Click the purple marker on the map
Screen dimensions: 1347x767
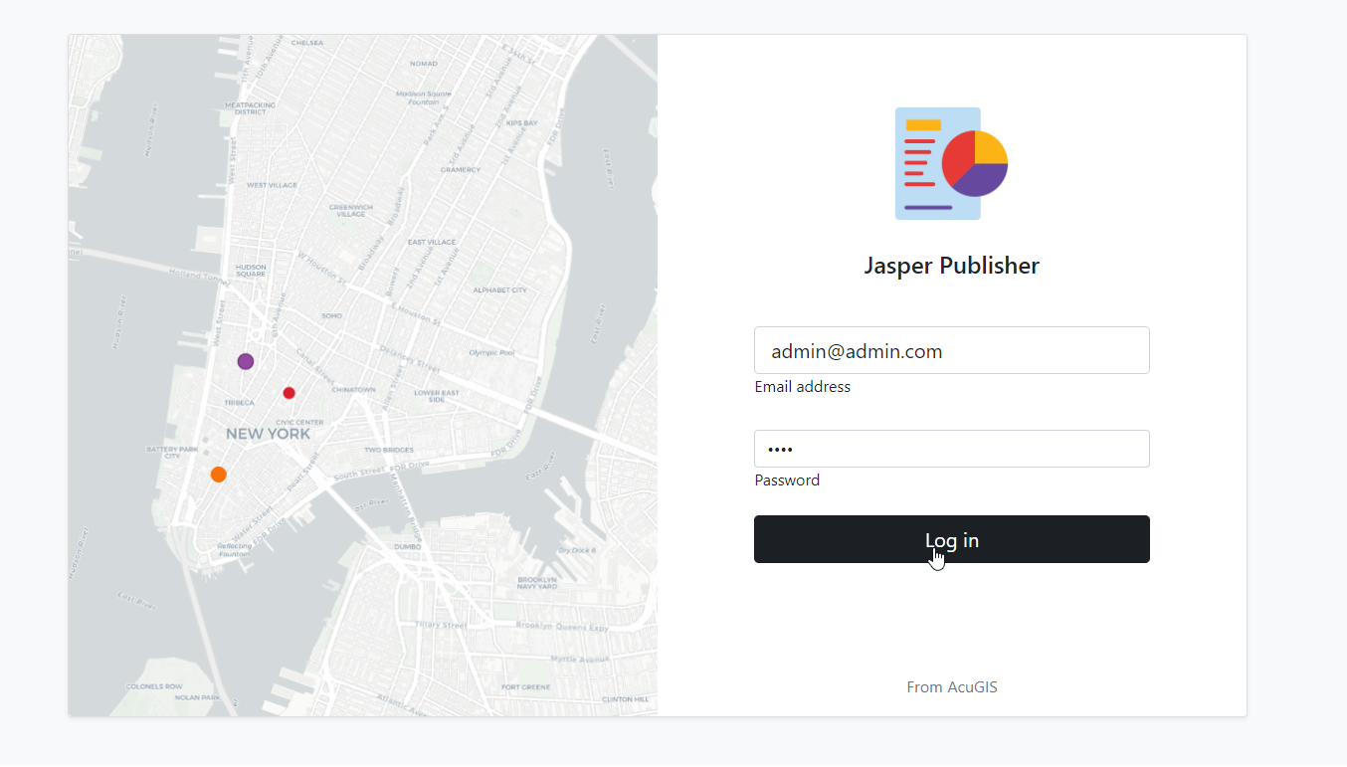point(246,361)
